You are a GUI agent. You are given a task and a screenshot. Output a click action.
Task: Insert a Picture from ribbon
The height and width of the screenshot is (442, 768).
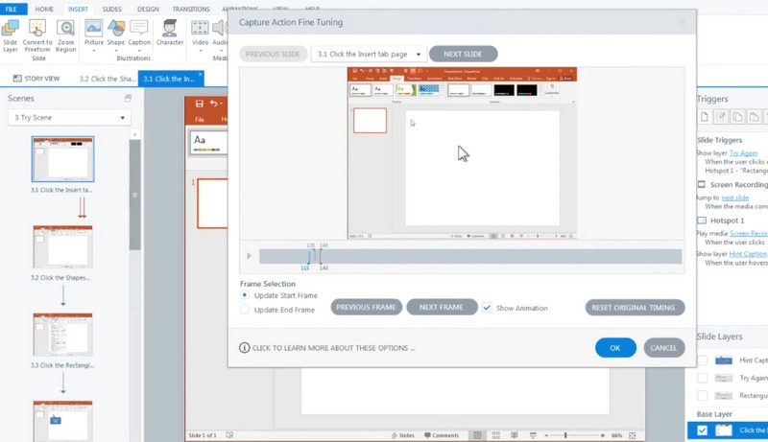(x=93, y=33)
